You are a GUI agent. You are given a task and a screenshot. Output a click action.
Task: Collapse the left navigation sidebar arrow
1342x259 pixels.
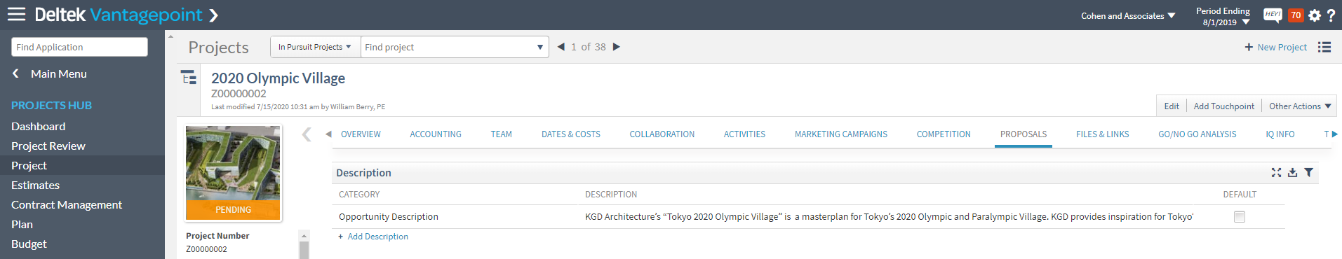(x=170, y=36)
